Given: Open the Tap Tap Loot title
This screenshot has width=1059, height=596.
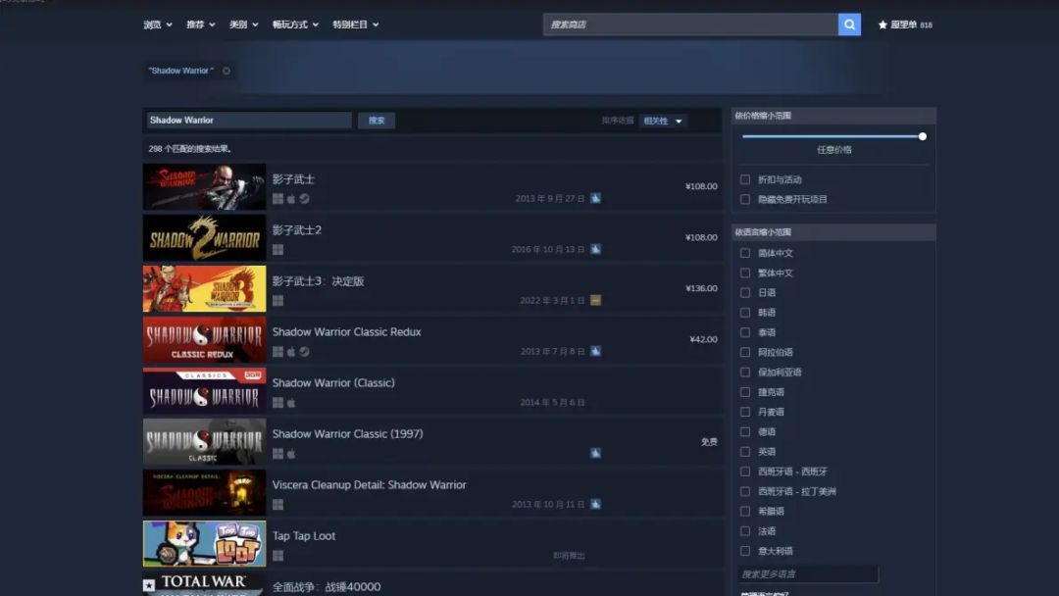Looking at the screenshot, I should pyautogui.click(x=304, y=536).
